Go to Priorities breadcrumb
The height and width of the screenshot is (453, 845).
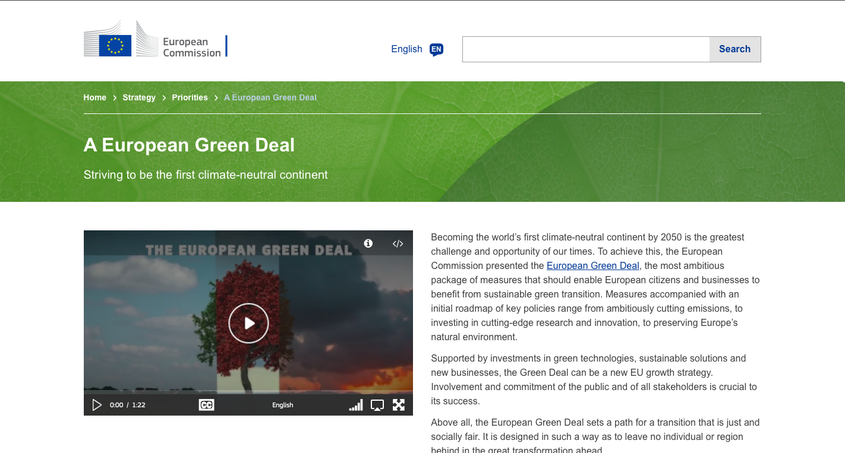[190, 97]
